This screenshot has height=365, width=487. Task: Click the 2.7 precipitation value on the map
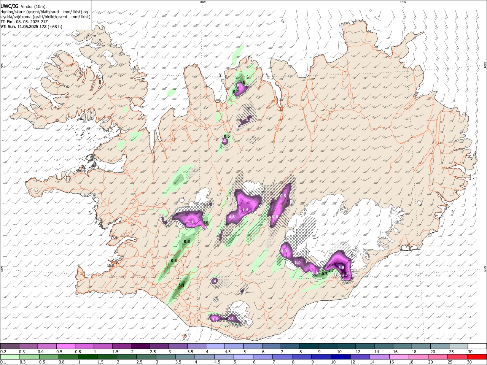[345, 274]
